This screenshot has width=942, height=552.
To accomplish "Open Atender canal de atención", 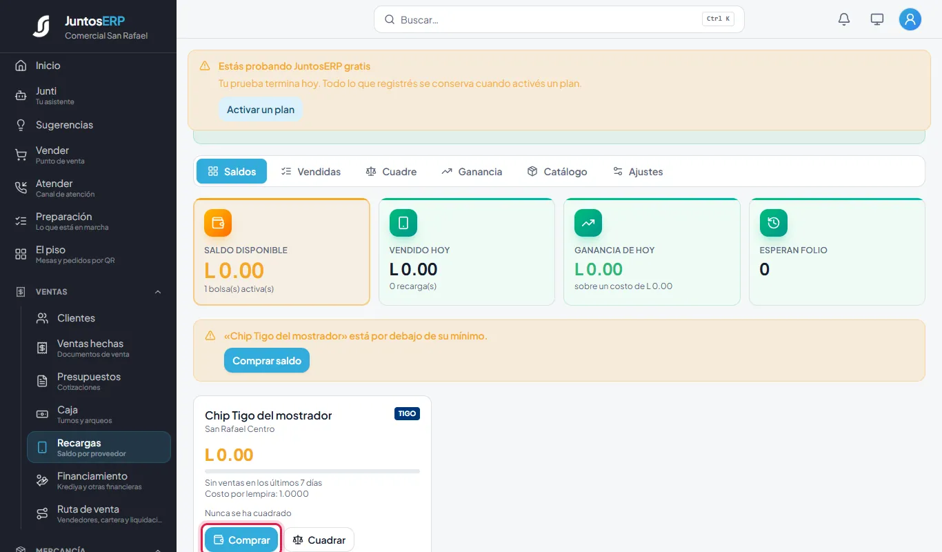I will click(88, 188).
